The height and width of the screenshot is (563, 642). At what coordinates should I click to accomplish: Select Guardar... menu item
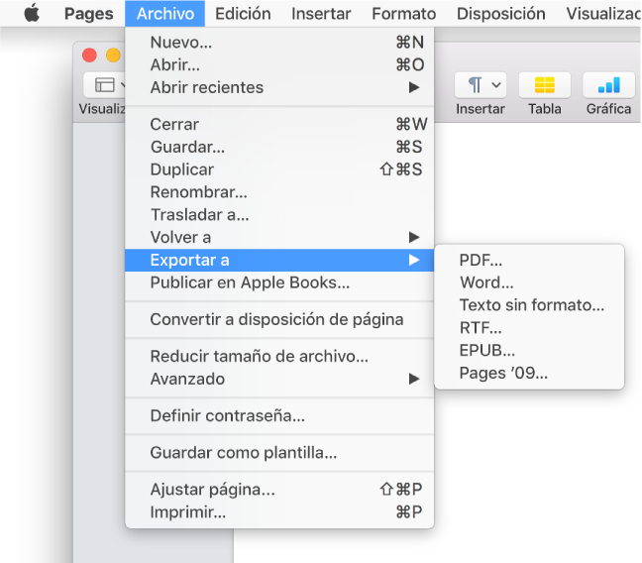click(279, 147)
